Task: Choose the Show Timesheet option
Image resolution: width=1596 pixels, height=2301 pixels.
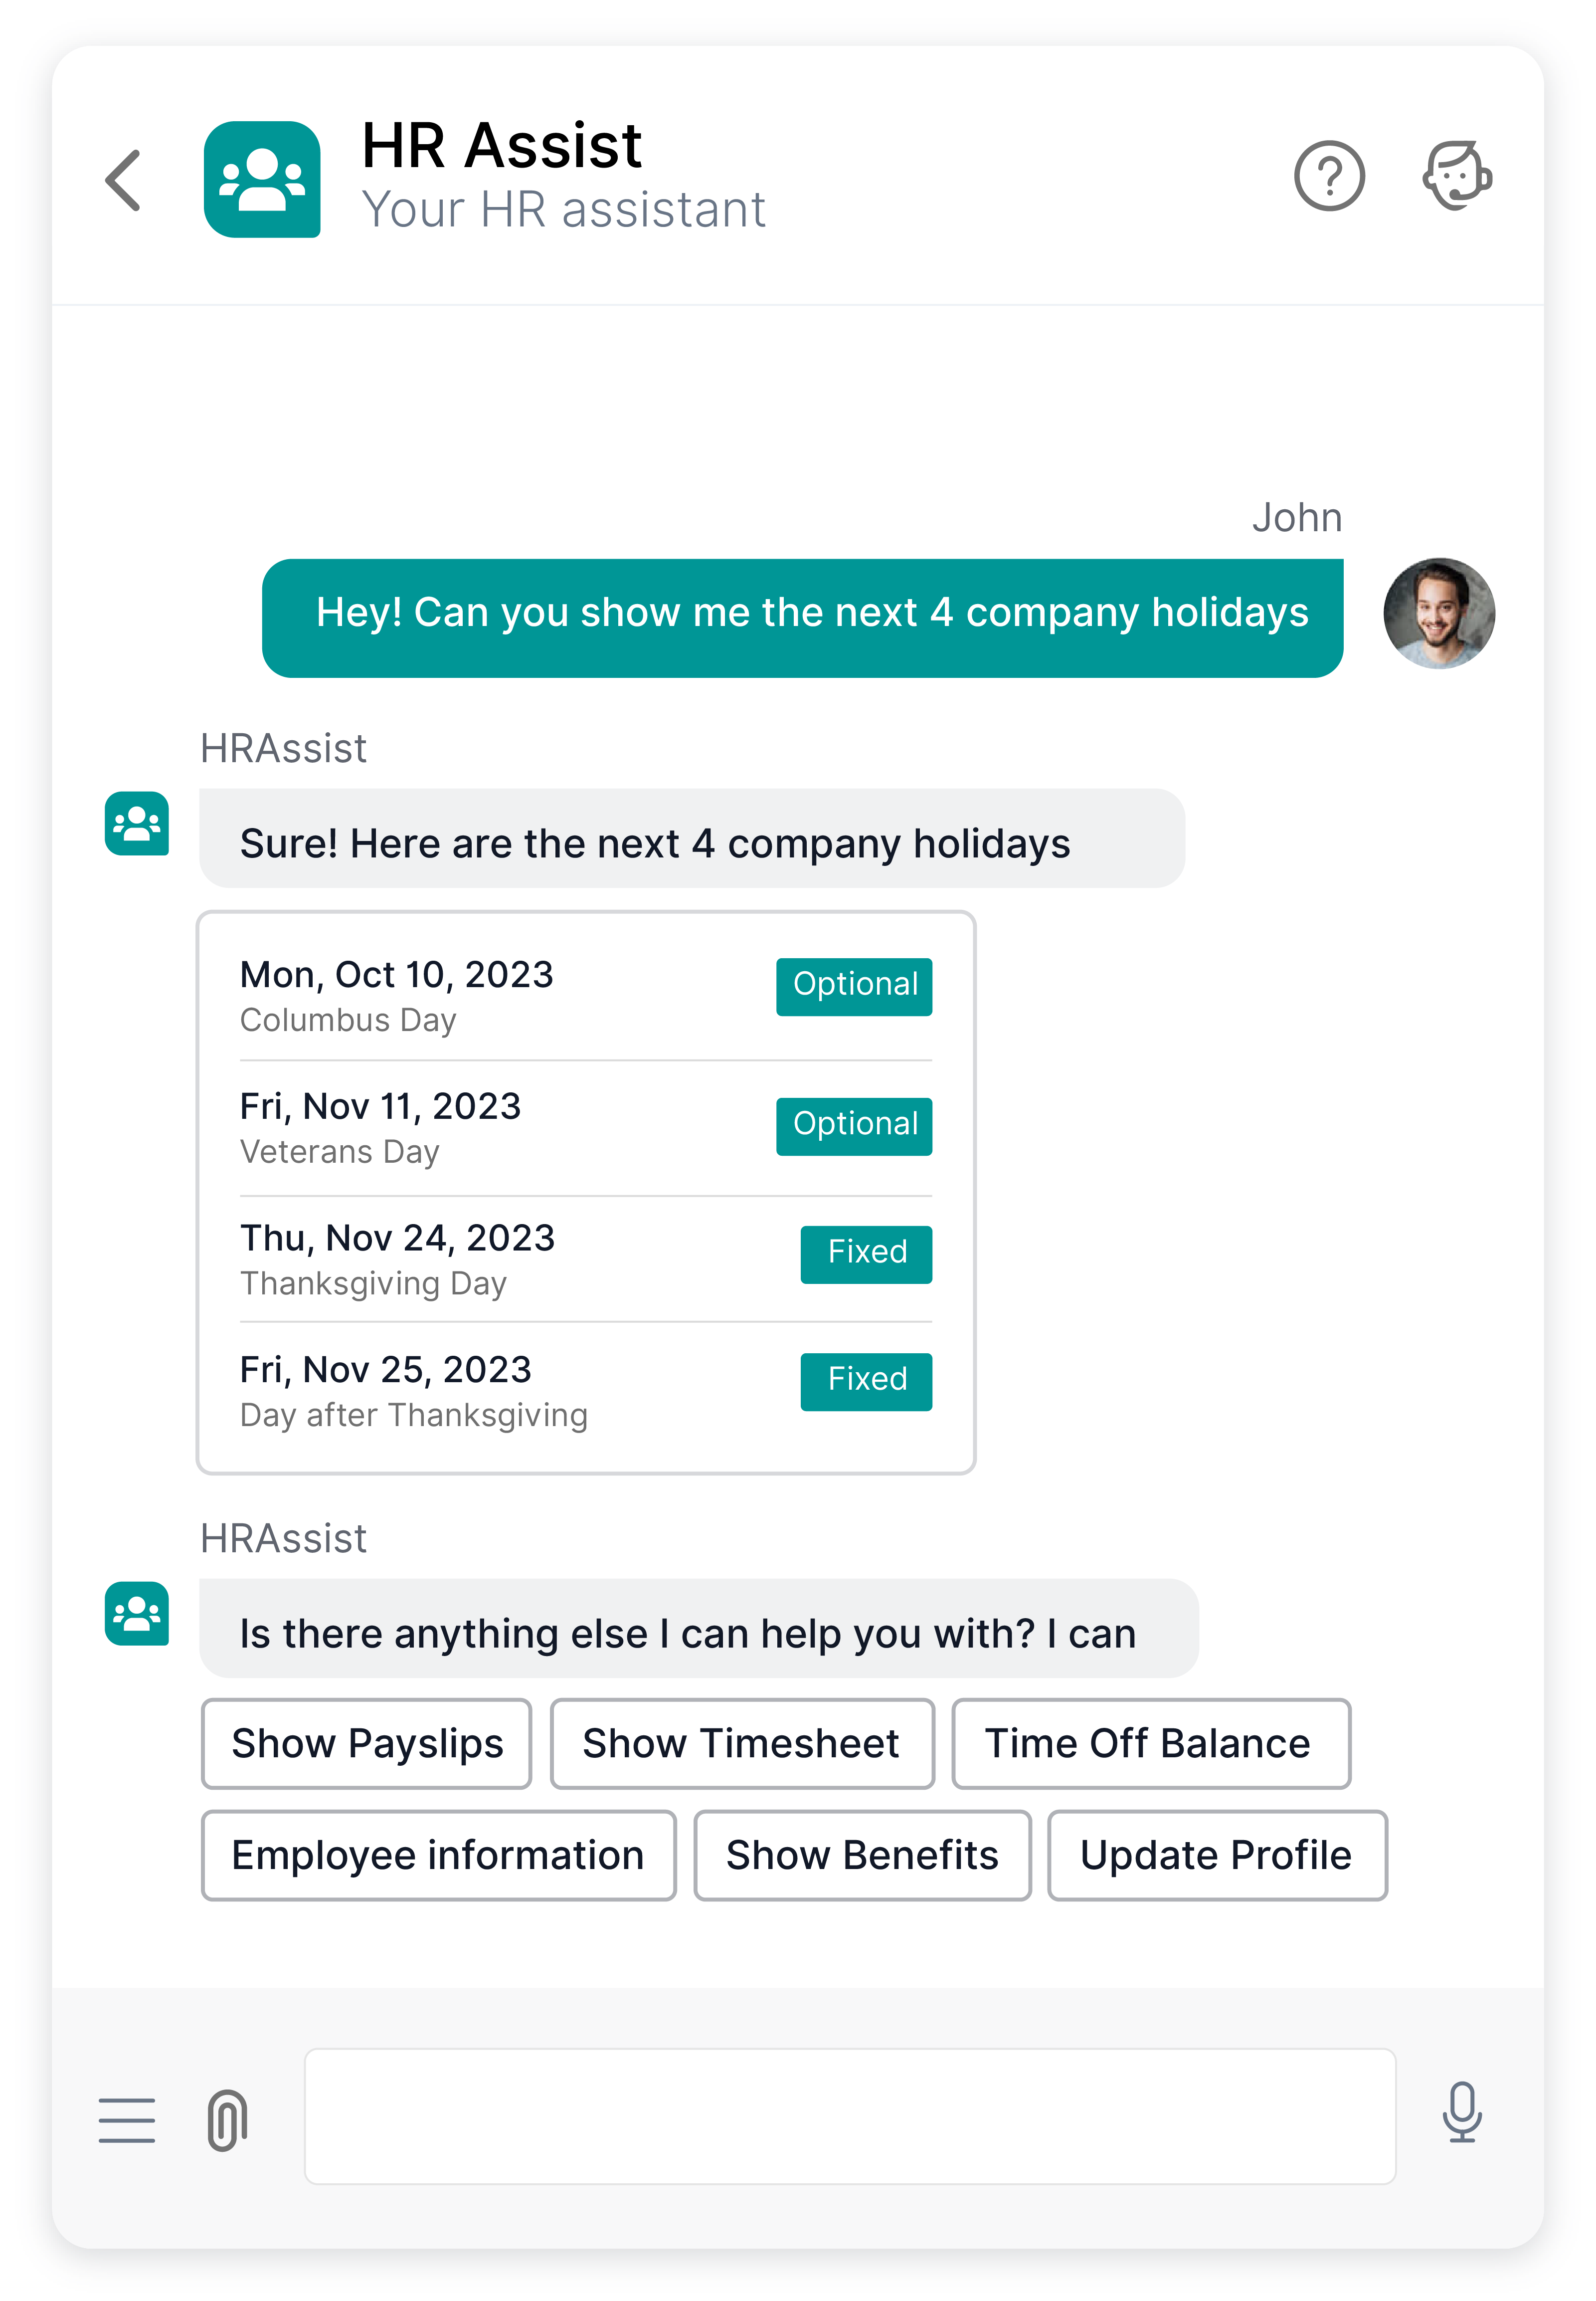Action: pyautogui.click(x=742, y=1744)
